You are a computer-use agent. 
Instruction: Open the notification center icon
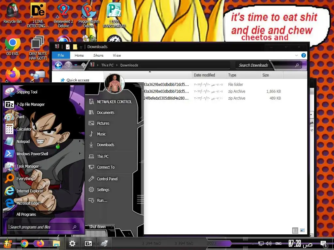pos(324,244)
